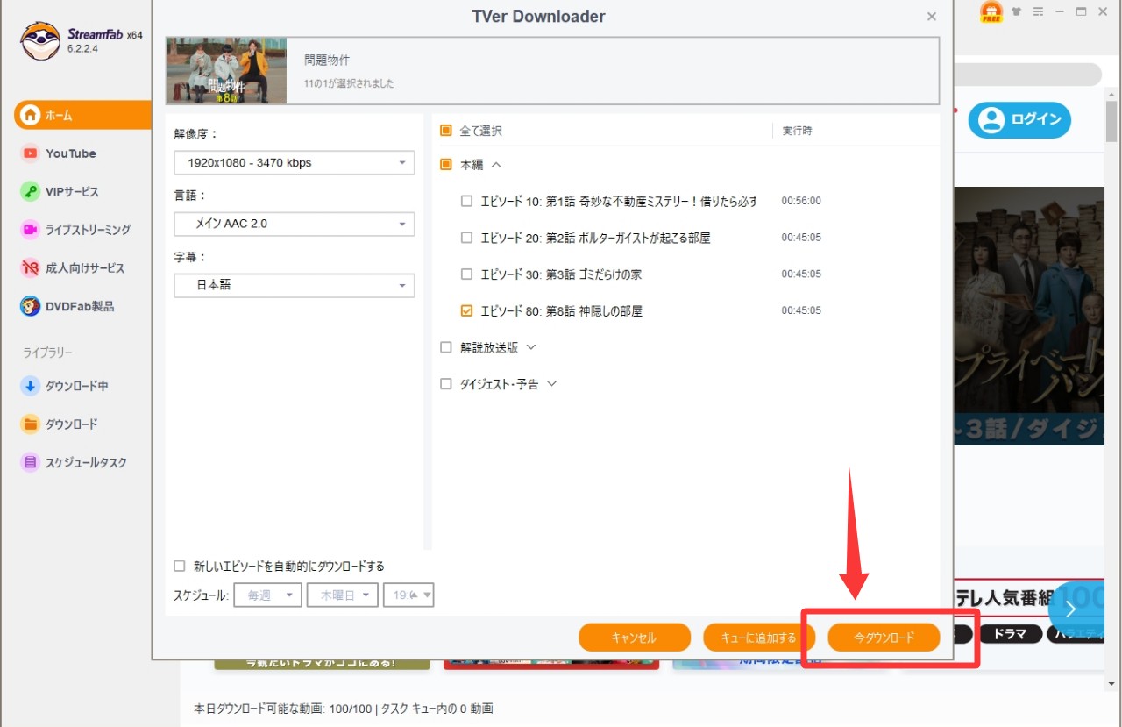This screenshot has height=727, width=1122.
Task: Enable auto-download new episodes checkbox
Action: pos(180,567)
